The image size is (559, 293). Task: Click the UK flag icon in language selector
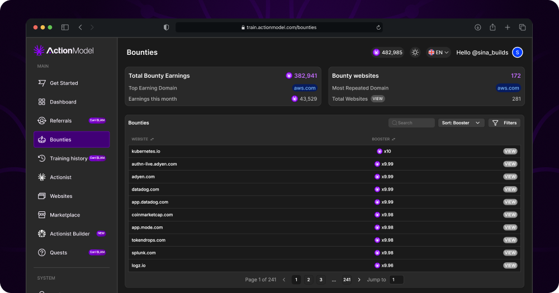pos(432,53)
